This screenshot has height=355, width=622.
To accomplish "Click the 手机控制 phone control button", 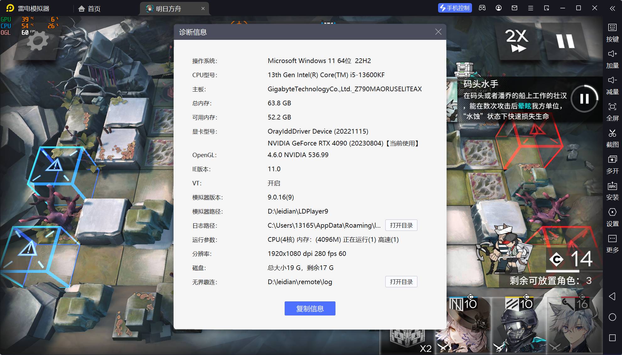I will 455,8.
